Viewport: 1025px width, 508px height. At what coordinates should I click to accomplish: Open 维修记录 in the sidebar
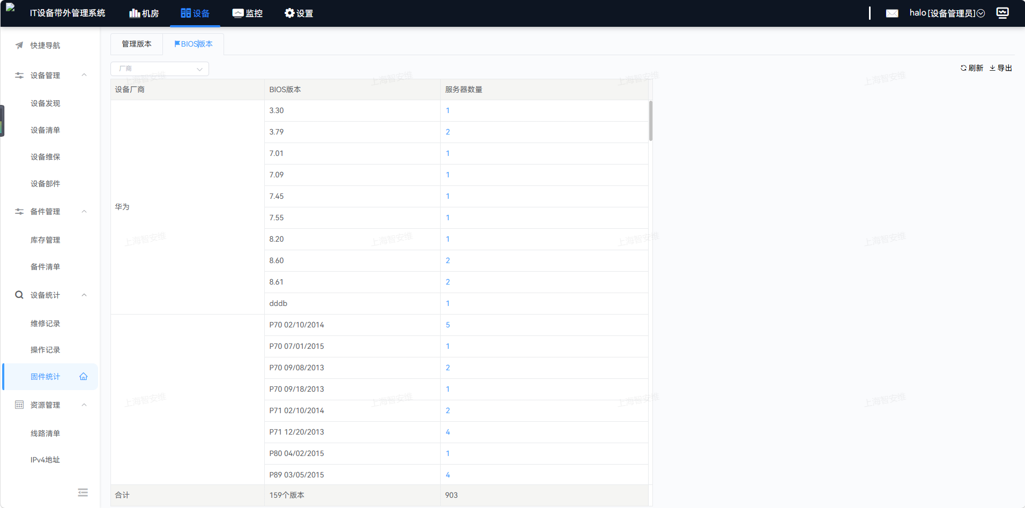click(x=46, y=324)
